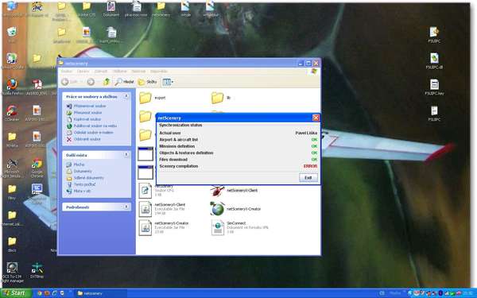Click the FSUIPC.dll desktop icon

(434, 60)
